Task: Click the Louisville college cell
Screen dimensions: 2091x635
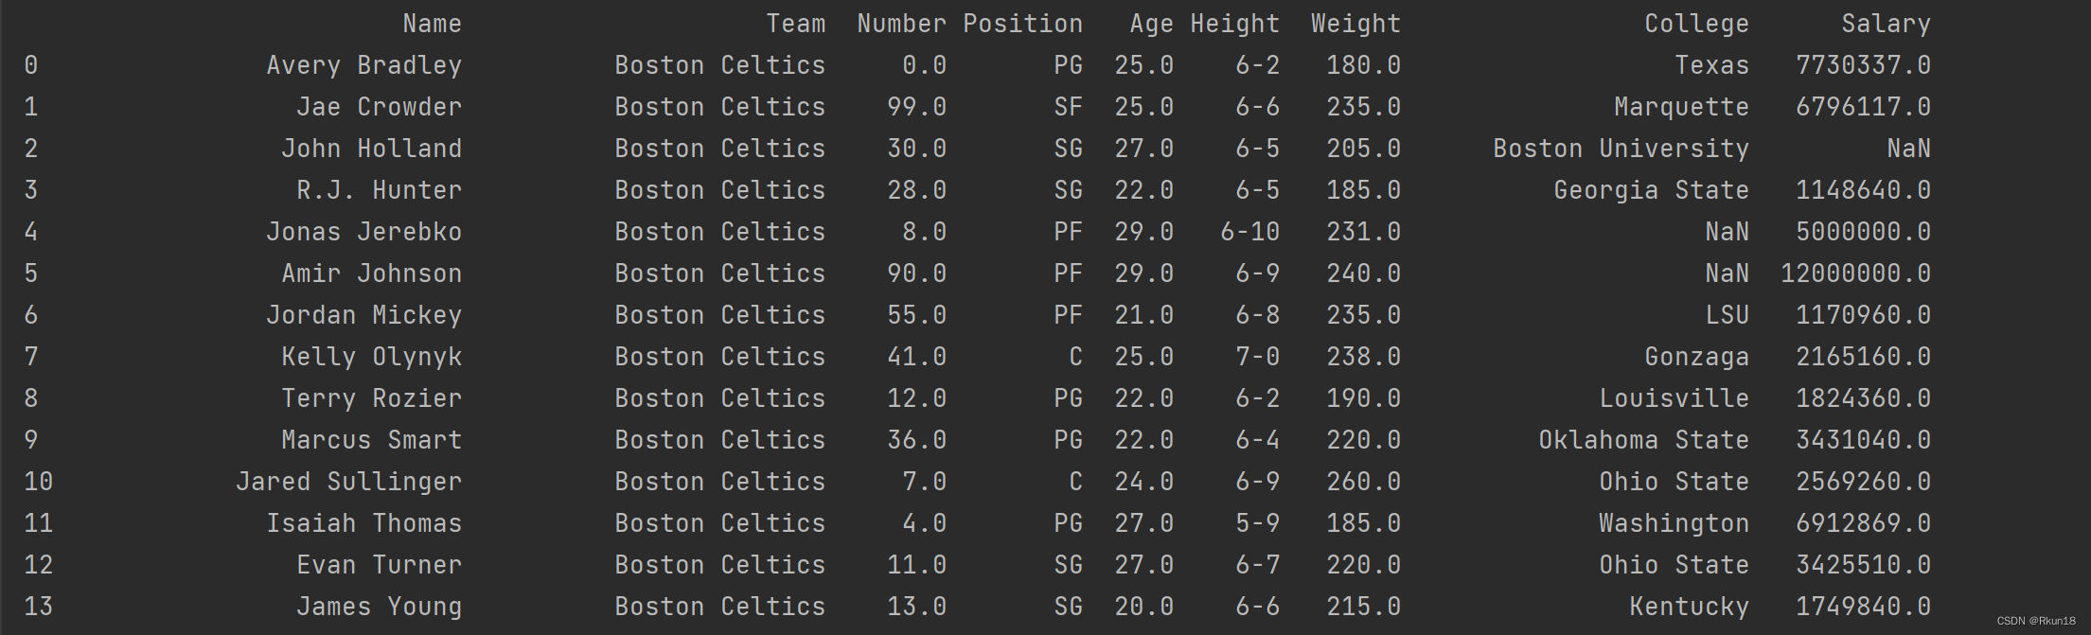Action: pyautogui.click(x=1673, y=398)
